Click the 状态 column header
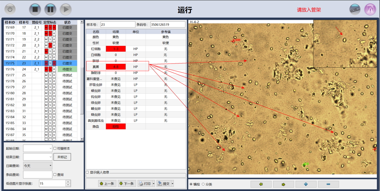This screenshot has width=380, height=191. [67, 22]
